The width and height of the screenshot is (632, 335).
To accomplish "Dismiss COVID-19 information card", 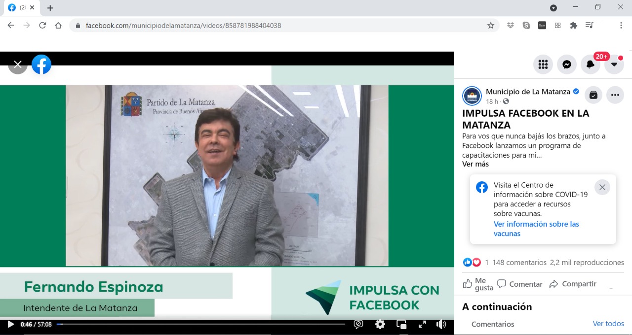I will [602, 187].
